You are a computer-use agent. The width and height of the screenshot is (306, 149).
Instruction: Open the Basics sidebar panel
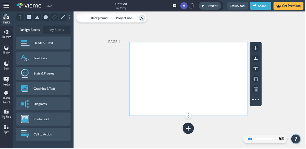tap(7, 19)
